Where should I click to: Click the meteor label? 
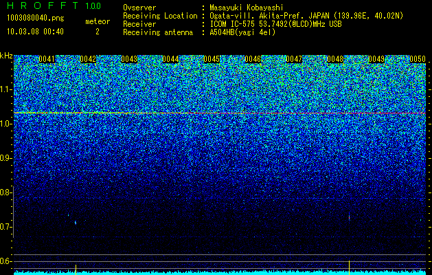[x=98, y=21]
